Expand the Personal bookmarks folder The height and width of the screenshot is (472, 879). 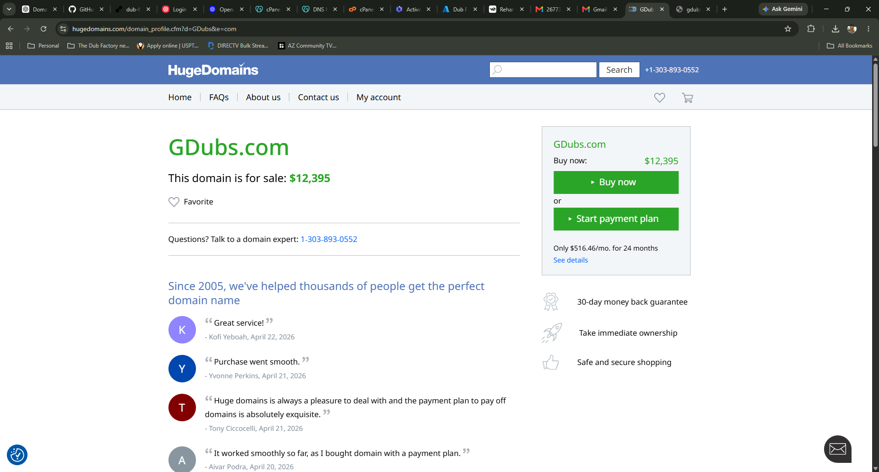43,46
